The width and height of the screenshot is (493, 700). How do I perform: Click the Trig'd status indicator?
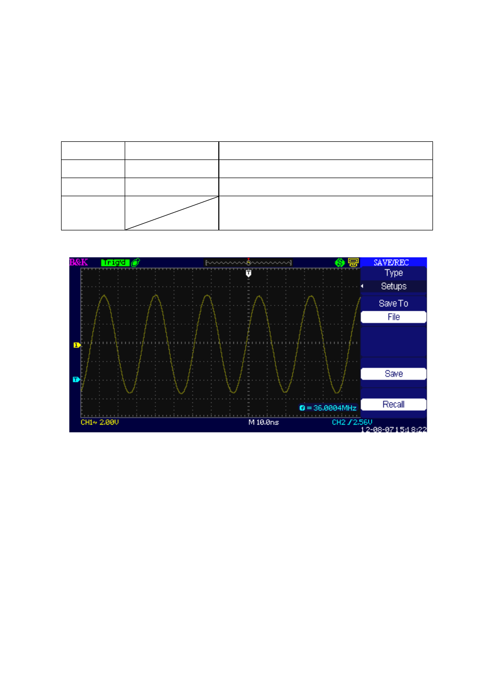coord(115,262)
